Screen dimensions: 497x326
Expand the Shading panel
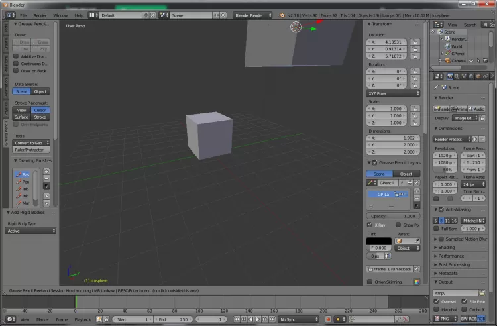(x=447, y=247)
